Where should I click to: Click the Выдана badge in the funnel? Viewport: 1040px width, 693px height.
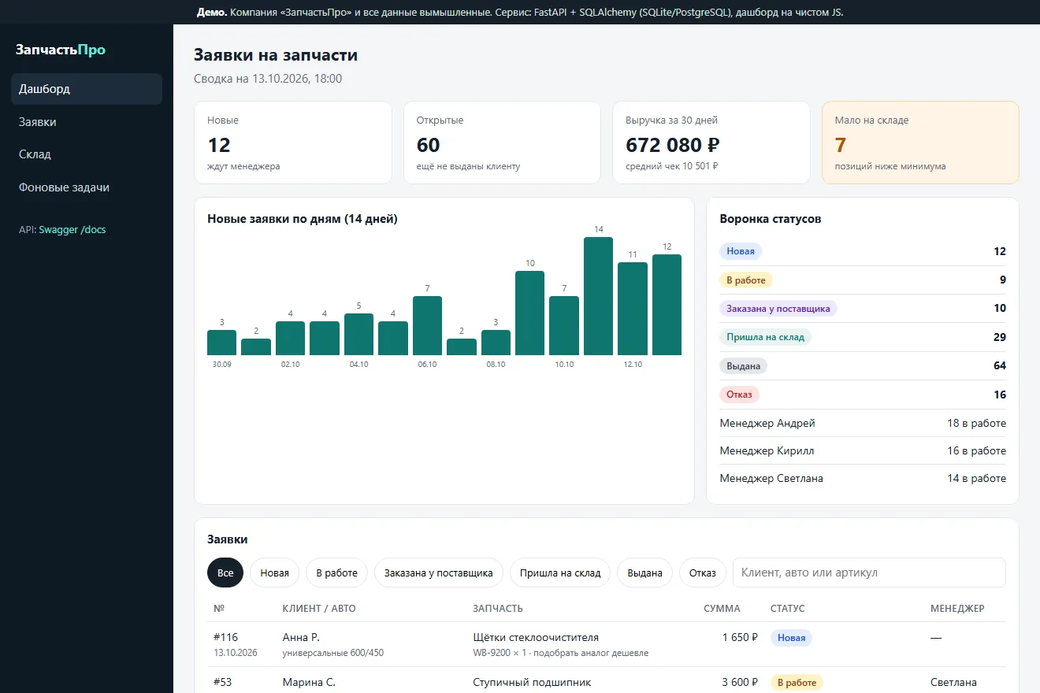(x=743, y=365)
